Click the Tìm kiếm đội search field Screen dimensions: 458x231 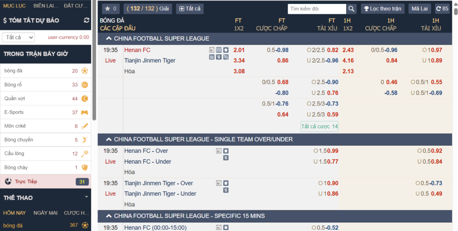tap(317, 9)
